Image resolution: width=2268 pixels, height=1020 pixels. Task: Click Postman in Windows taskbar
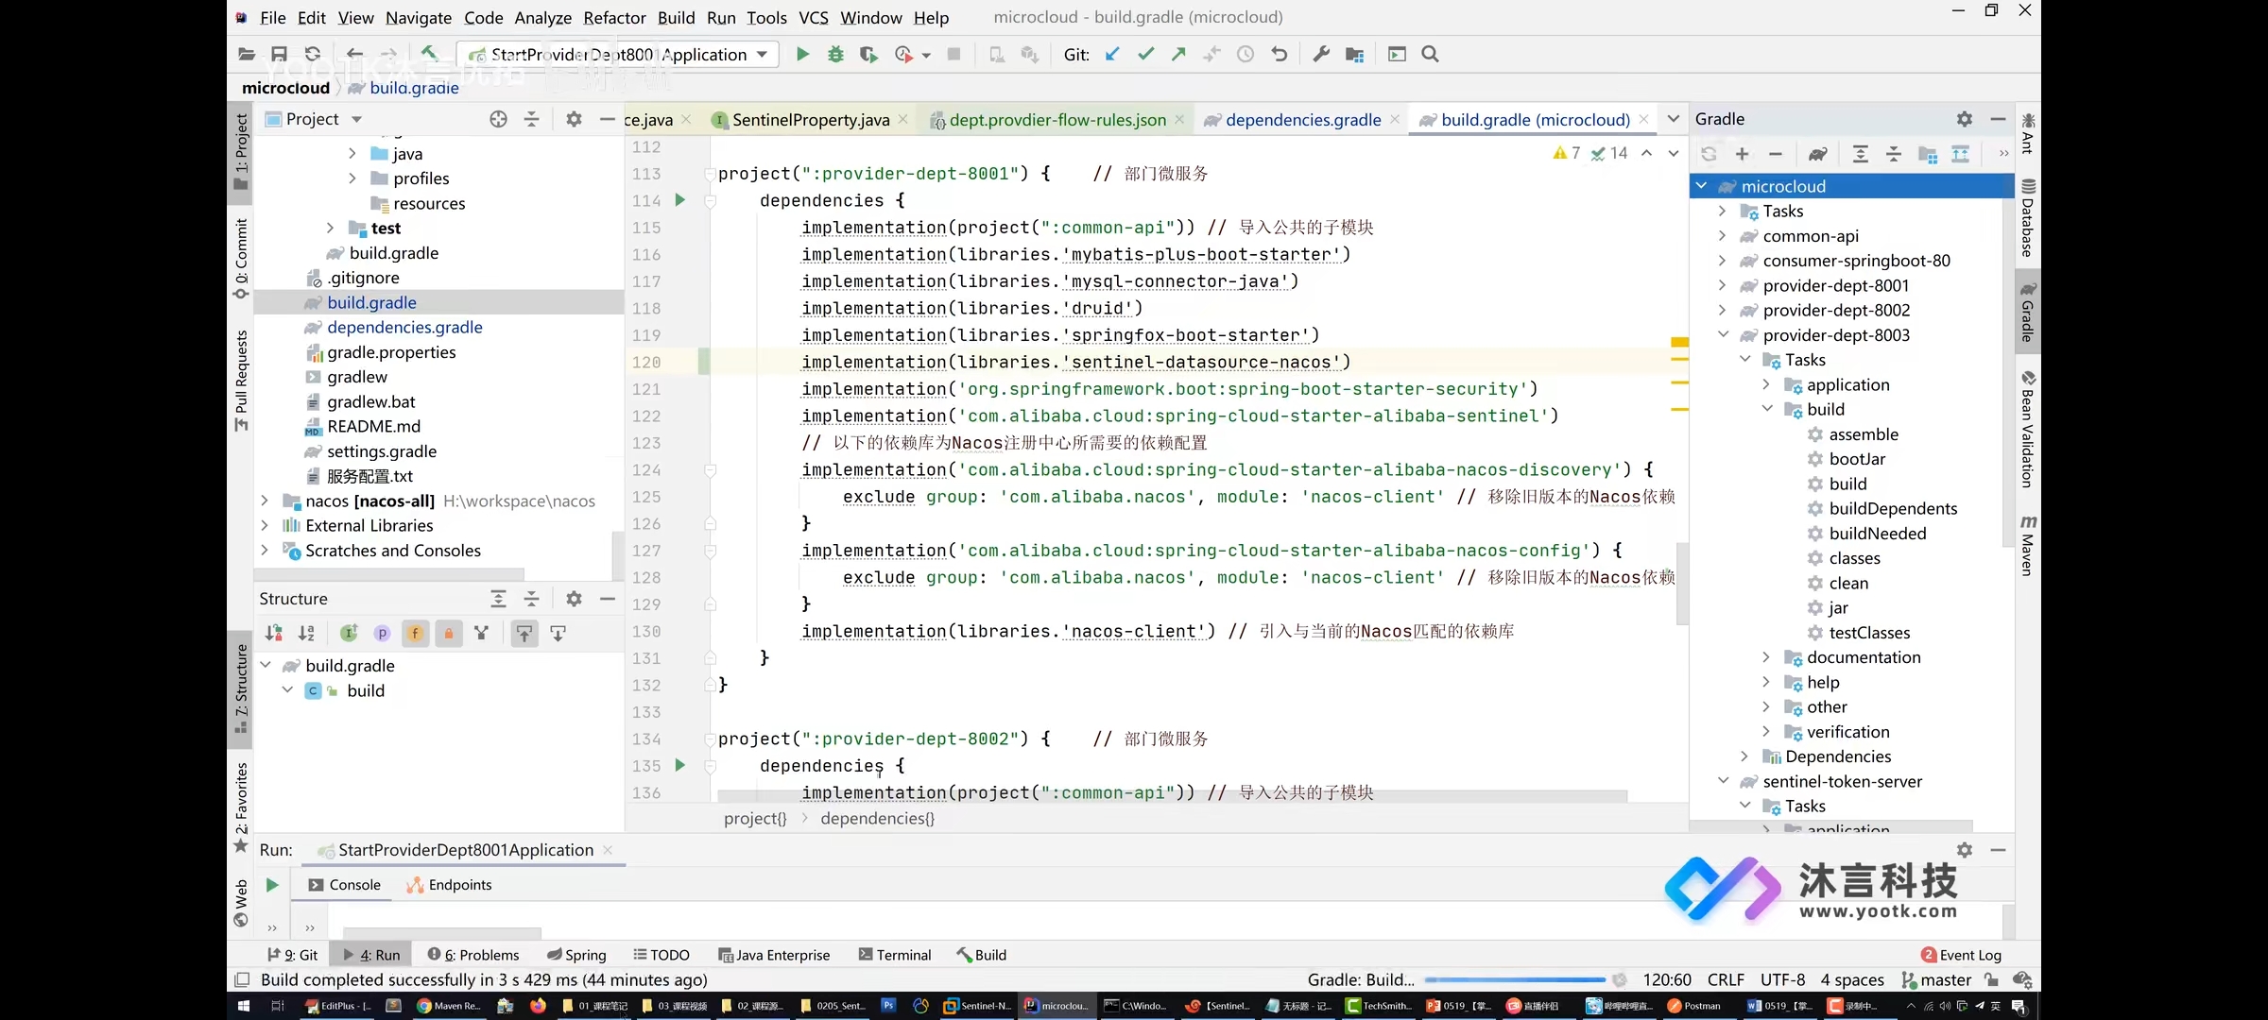(x=1693, y=1006)
